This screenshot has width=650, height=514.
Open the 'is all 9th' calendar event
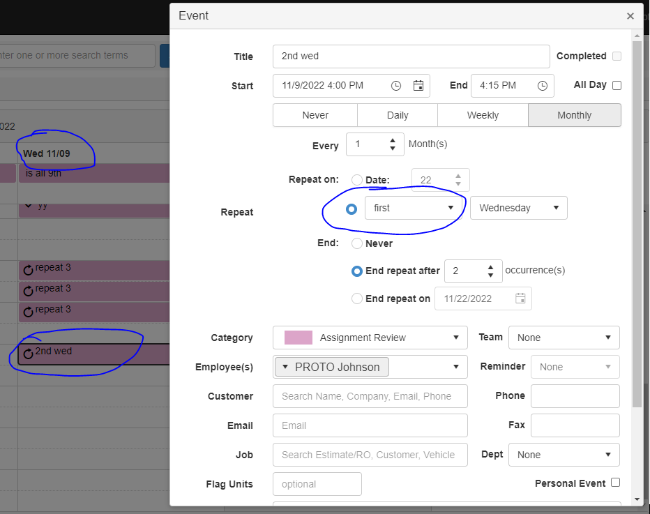click(94, 173)
